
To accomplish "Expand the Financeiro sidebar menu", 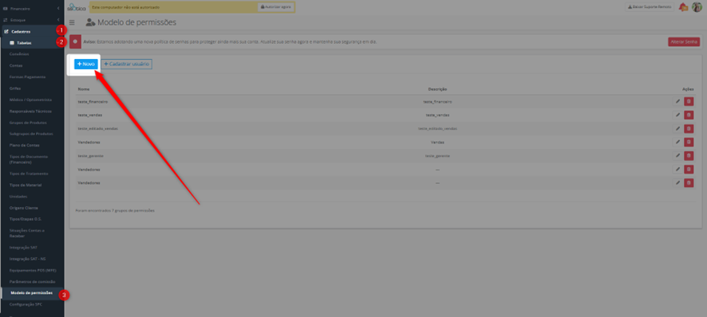I will click(x=32, y=9).
